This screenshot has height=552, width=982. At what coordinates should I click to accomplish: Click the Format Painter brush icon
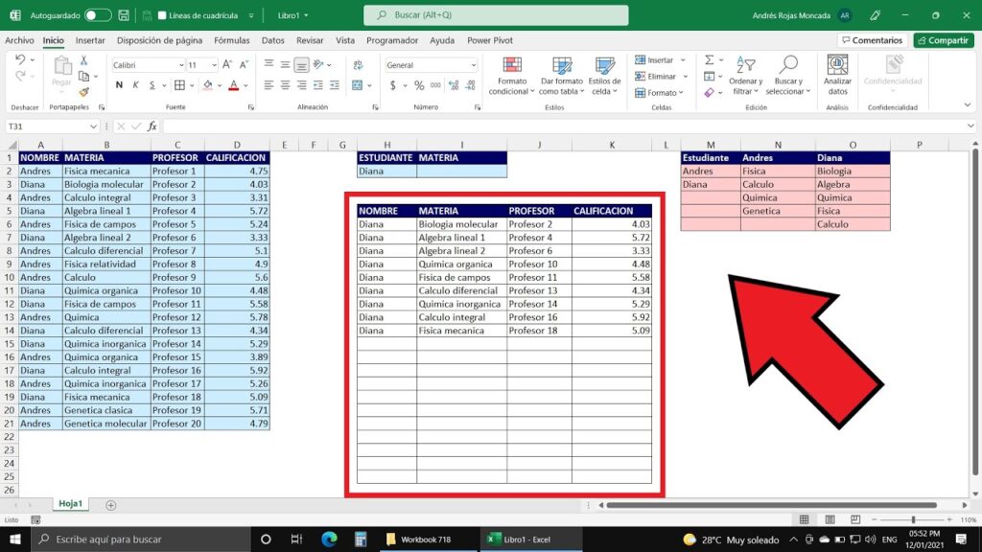(x=83, y=92)
